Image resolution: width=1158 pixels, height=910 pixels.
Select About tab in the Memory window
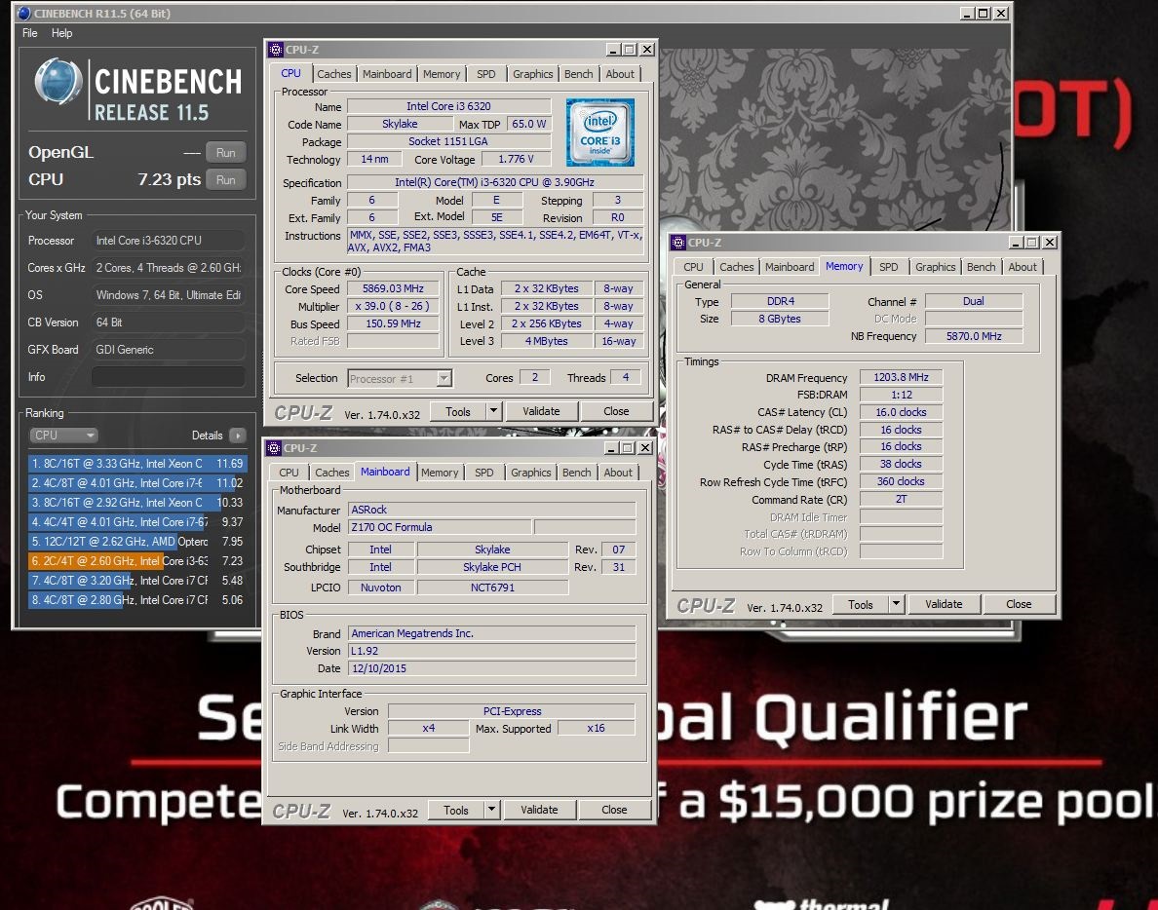[x=1023, y=267]
